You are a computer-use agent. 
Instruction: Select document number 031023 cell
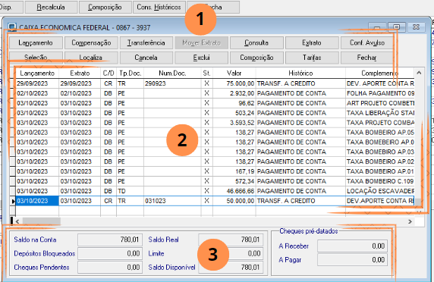[172, 201]
